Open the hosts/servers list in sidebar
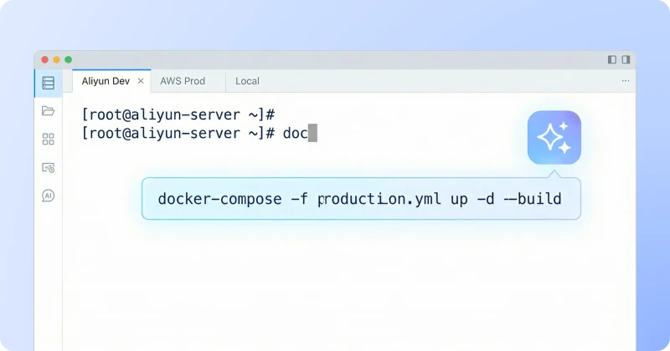This screenshot has height=351, width=670. (x=48, y=83)
